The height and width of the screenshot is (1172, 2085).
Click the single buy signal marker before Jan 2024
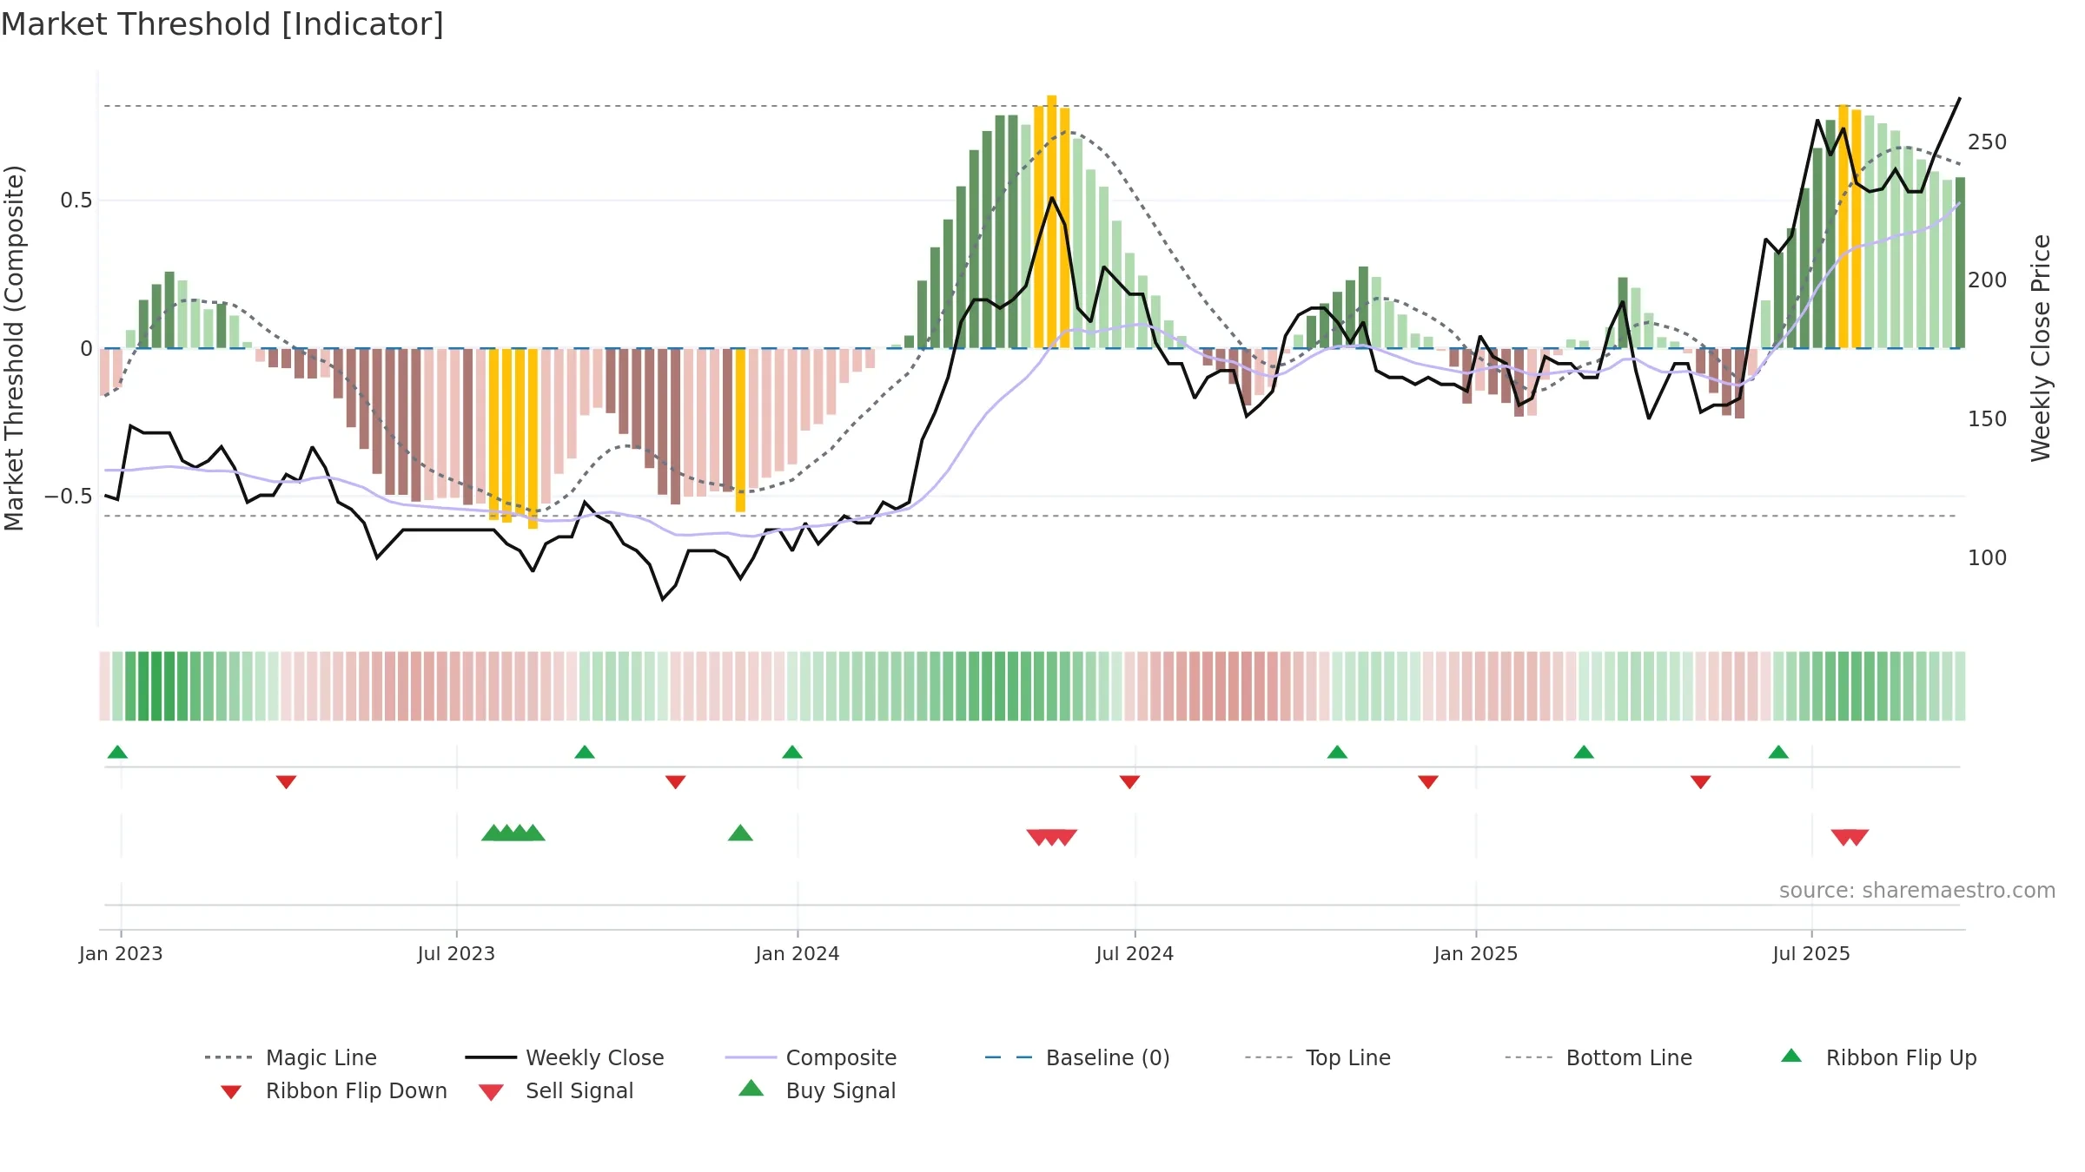[740, 833]
